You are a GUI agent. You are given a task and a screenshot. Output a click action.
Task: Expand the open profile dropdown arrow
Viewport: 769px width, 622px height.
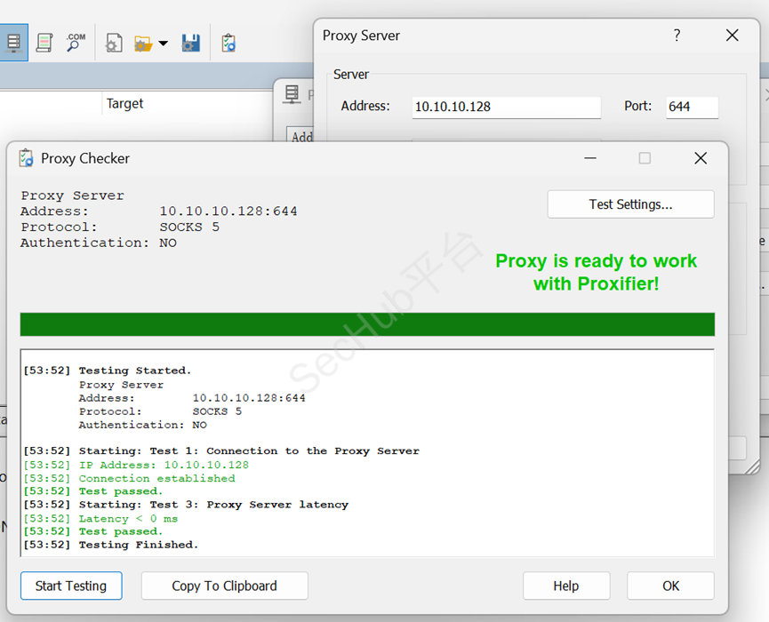(x=164, y=44)
